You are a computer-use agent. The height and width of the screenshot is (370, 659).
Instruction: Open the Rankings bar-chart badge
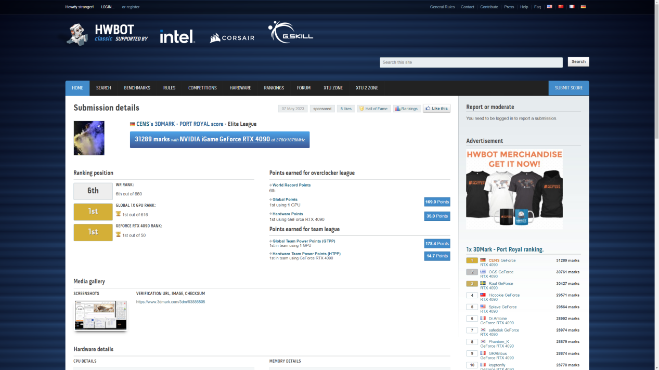click(x=406, y=109)
